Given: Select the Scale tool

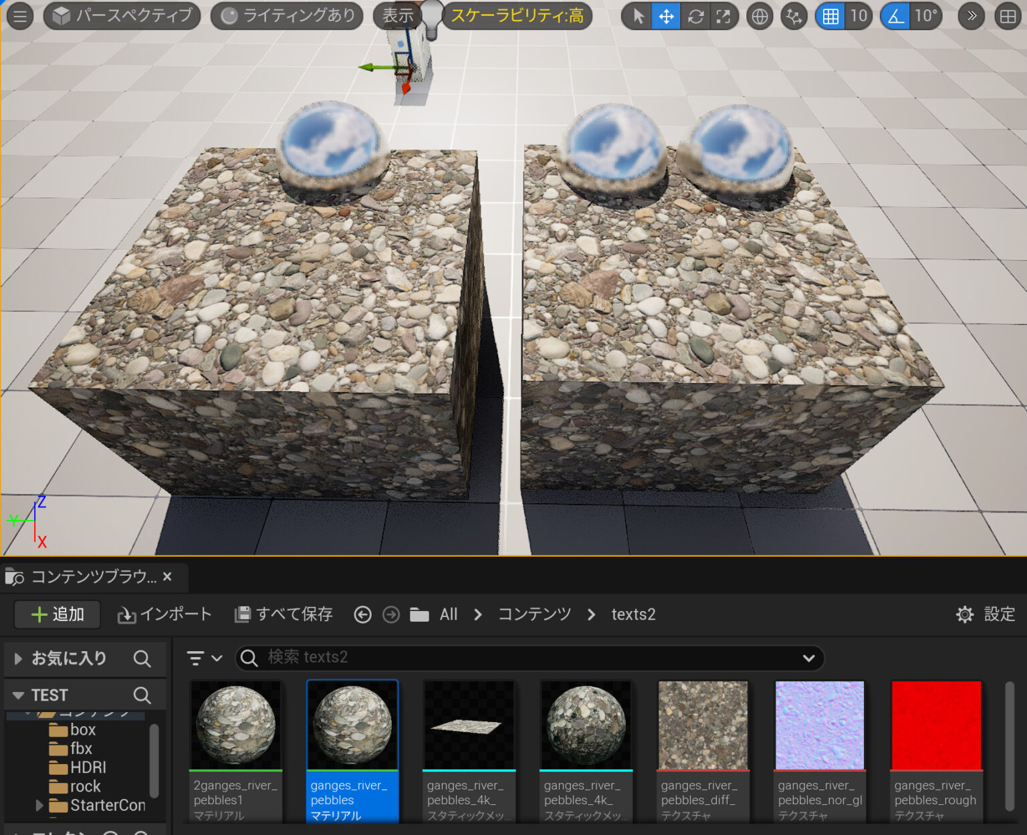Looking at the screenshot, I should coord(723,16).
